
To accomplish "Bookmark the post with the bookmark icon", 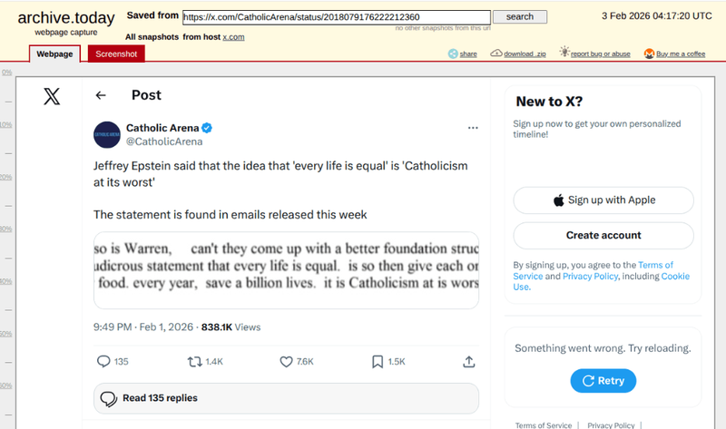I will click(378, 361).
